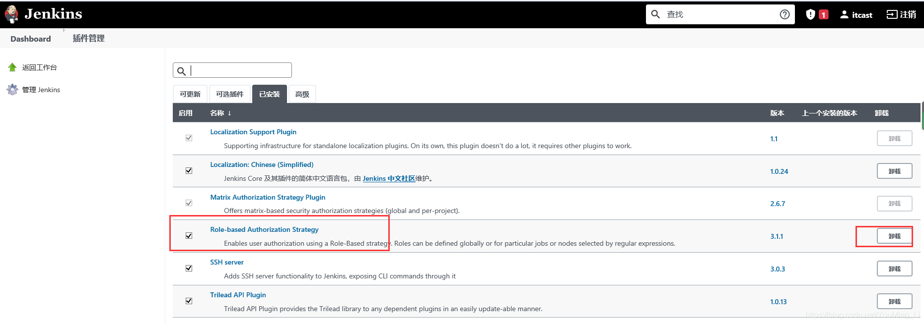Click disabled Matrix Authorization Strategy checkbox
The image size is (924, 324).
(x=189, y=203)
